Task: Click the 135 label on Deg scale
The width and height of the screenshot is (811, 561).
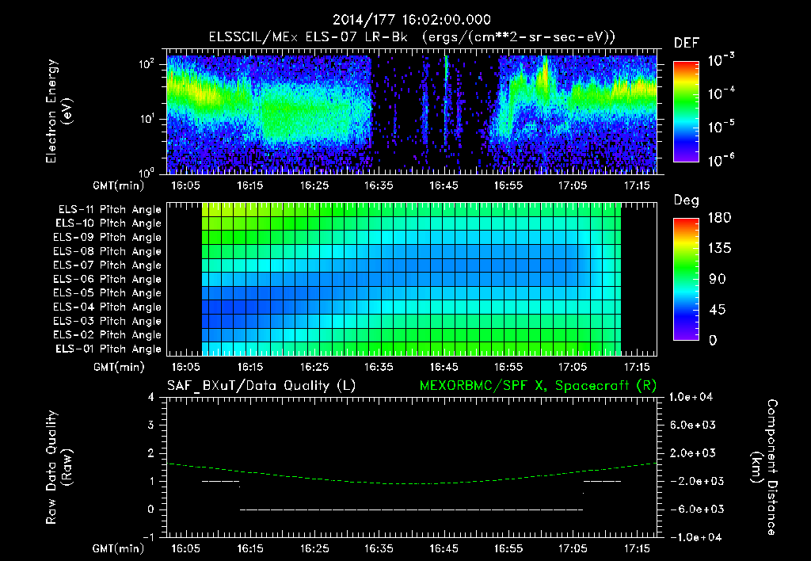Action: click(x=719, y=249)
